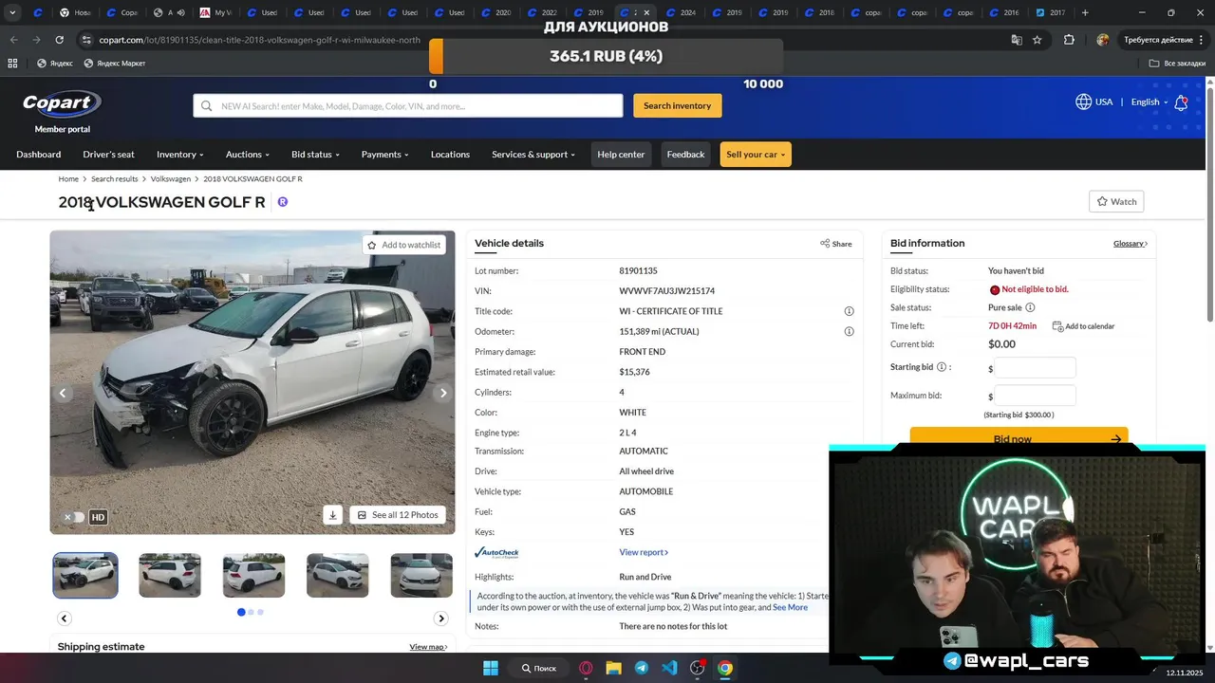Click Volkswagen breadcrumb
This screenshot has width=1215, height=683.
coord(171,179)
